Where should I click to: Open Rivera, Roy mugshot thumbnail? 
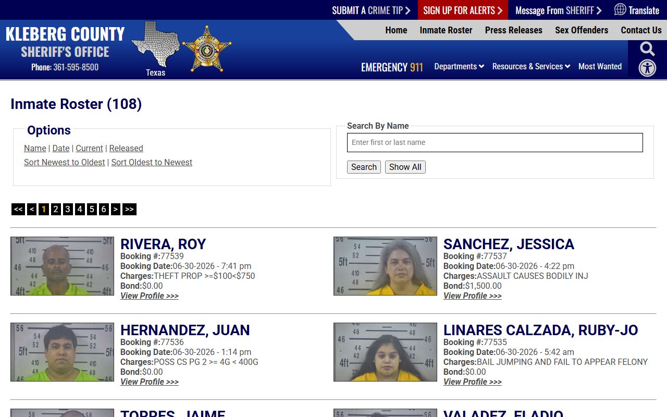click(x=62, y=266)
